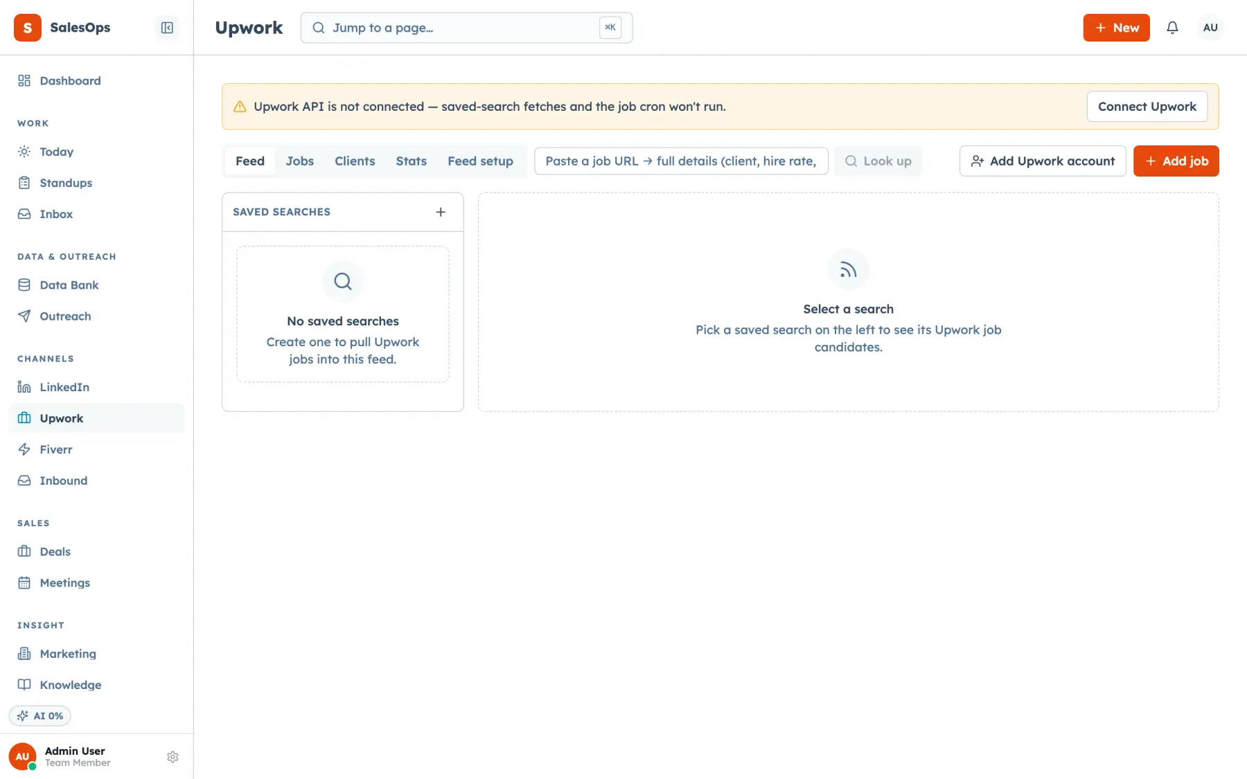Image resolution: width=1247 pixels, height=779 pixels.
Task: Click Add Upwork account button
Action: (x=1043, y=161)
